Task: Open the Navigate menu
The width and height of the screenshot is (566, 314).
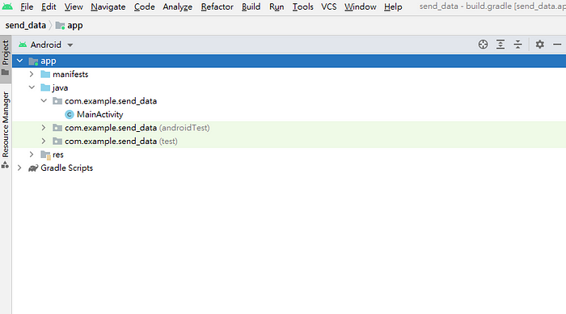Action: 108,6
